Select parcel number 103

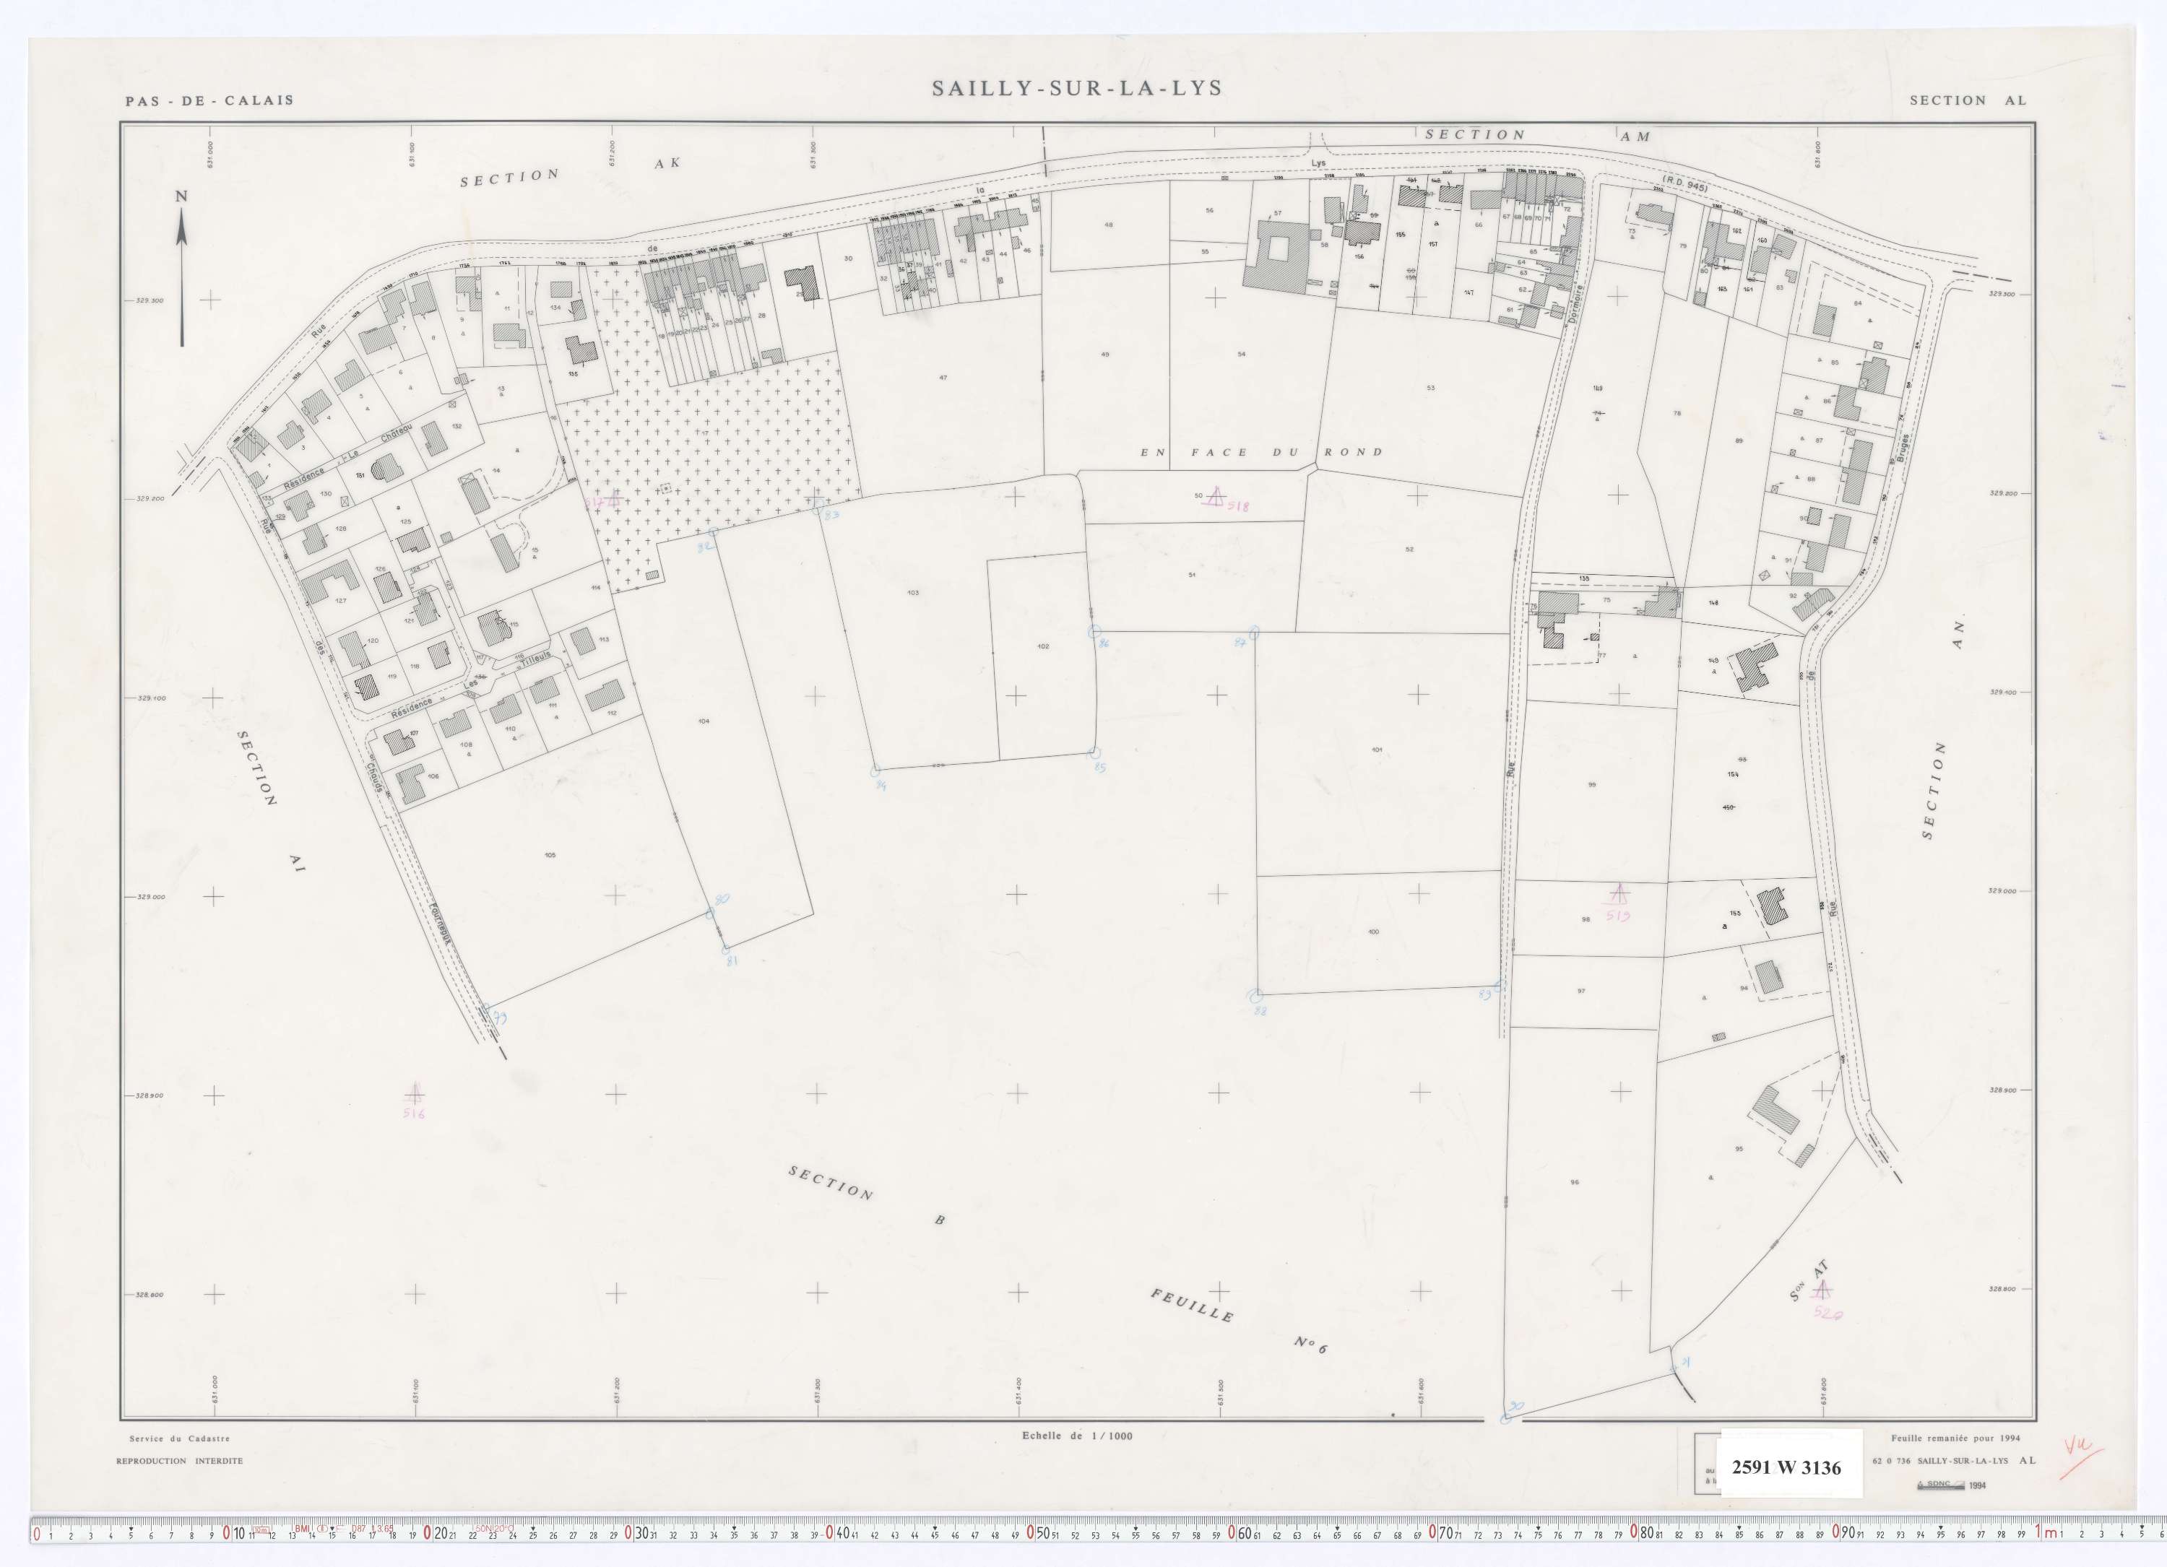[x=912, y=593]
